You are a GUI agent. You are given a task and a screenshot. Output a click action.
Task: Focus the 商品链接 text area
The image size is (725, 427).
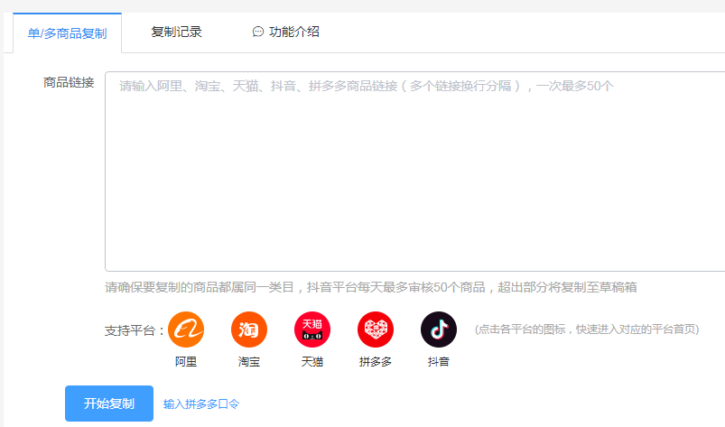pyautogui.click(x=414, y=171)
